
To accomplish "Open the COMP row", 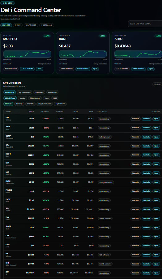I will pyautogui.click(x=156, y=137).
